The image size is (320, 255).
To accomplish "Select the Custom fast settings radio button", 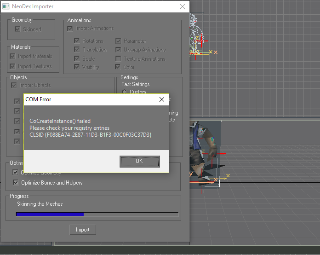I will (124, 92).
